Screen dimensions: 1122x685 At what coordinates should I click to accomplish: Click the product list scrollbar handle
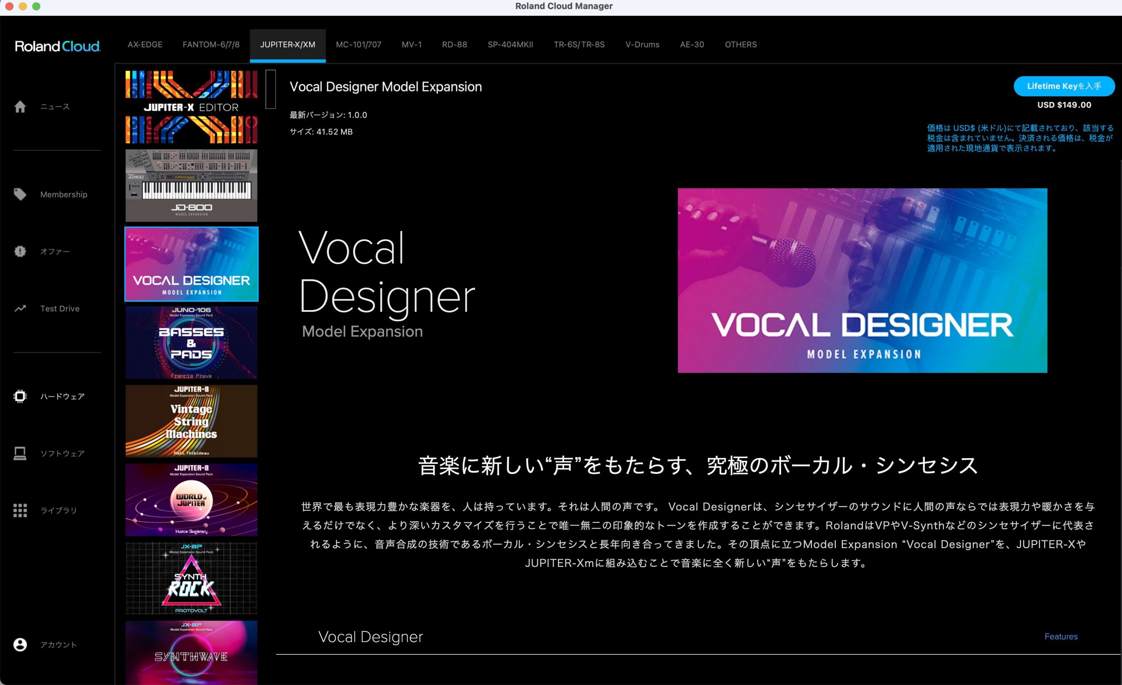tap(270, 89)
